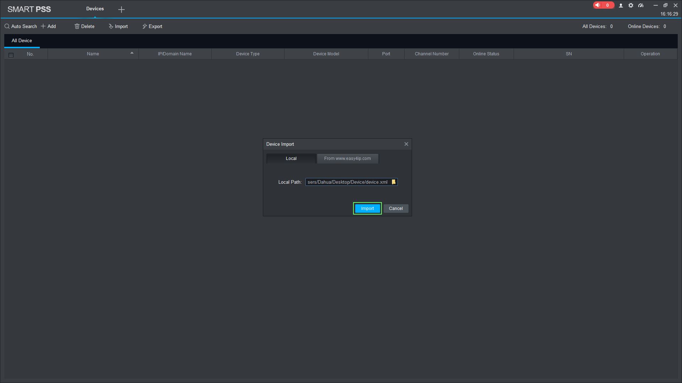Browse for file using folder icon

click(394, 182)
